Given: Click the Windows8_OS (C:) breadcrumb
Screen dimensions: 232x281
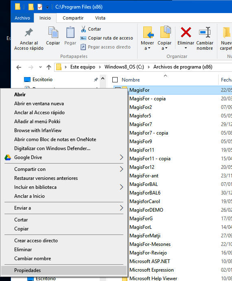Looking at the screenshot, I should (124, 67).
